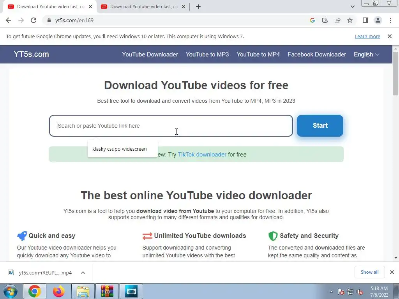Go back to the previous page
Image resolution: width=399 pixels, height=299 pixels.
[x=9, y=20]
